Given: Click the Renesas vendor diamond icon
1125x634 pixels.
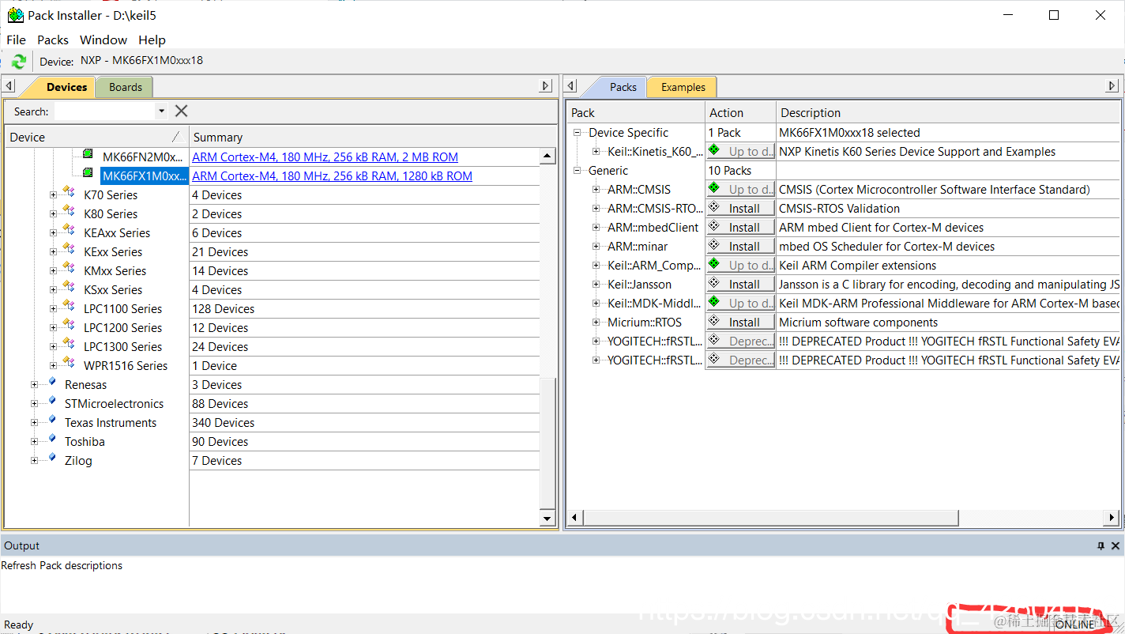Looking at the screenshot, I should (x=52, y=382).
